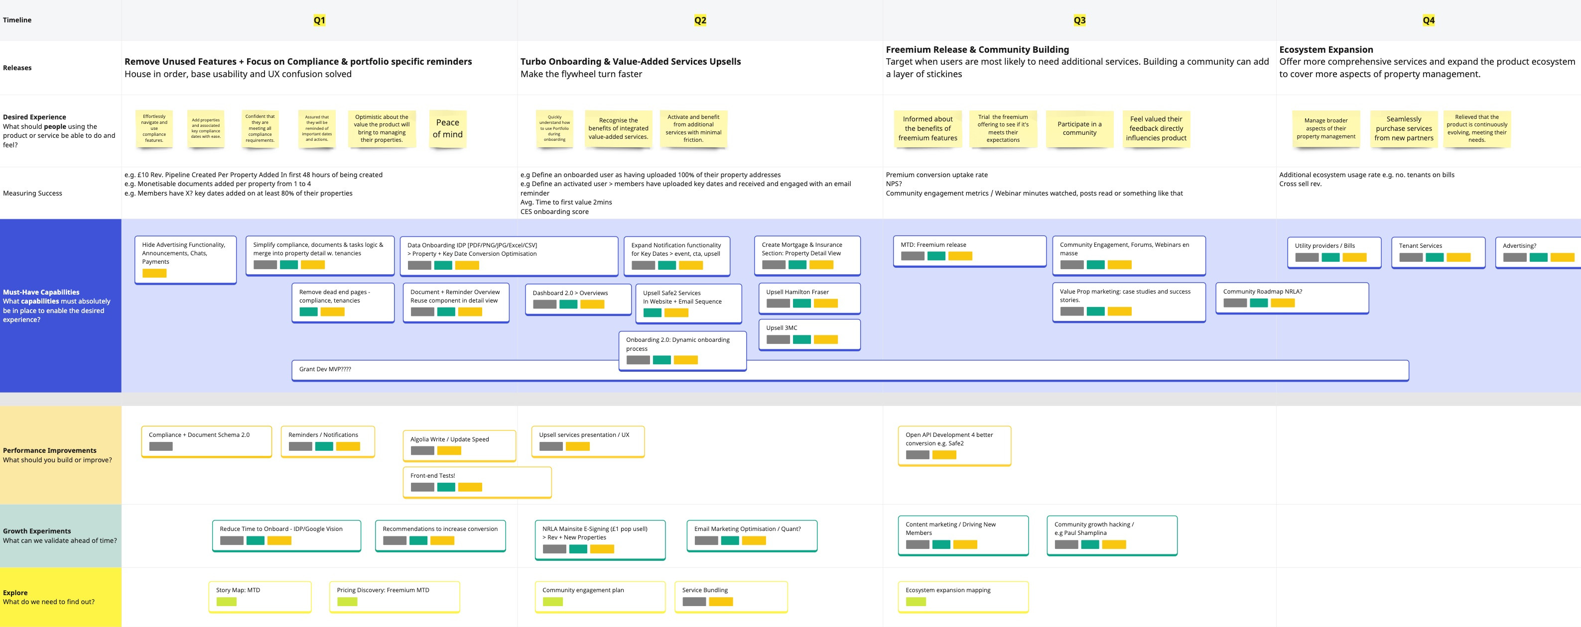The width and height of the screenshot is (1581, 627).
Task: Open the 'Document + Reminder Overview' card
Action: 456,303
